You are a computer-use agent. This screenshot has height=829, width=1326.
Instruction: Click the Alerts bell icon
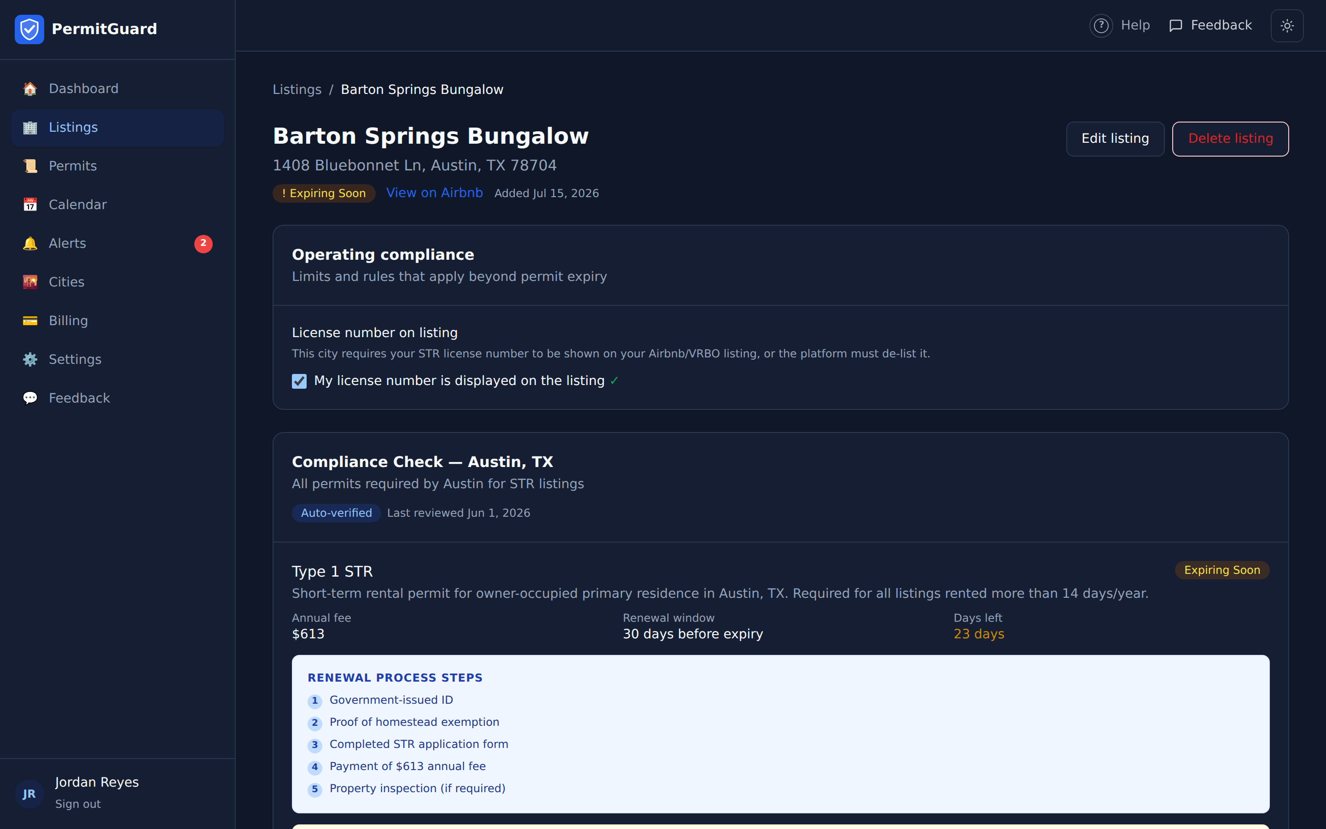tap(30, 244)
